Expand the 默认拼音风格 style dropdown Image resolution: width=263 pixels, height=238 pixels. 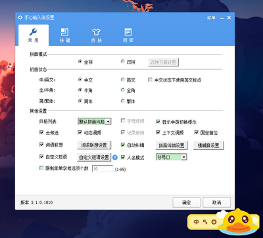(108, 122)
